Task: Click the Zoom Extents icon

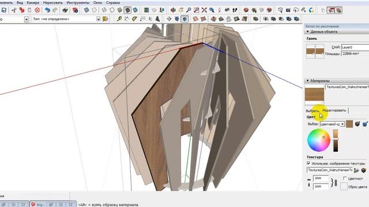Action: (204, 10)
